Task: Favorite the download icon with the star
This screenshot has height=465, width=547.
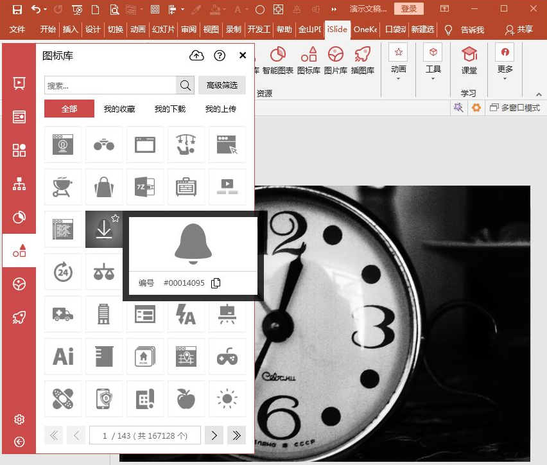Action: 116,218
